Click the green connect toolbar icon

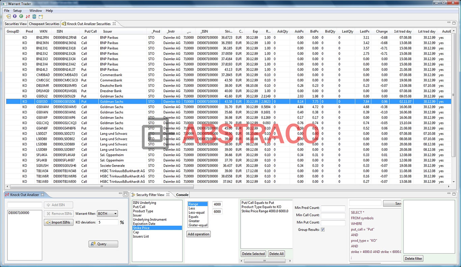click(21, 16)
